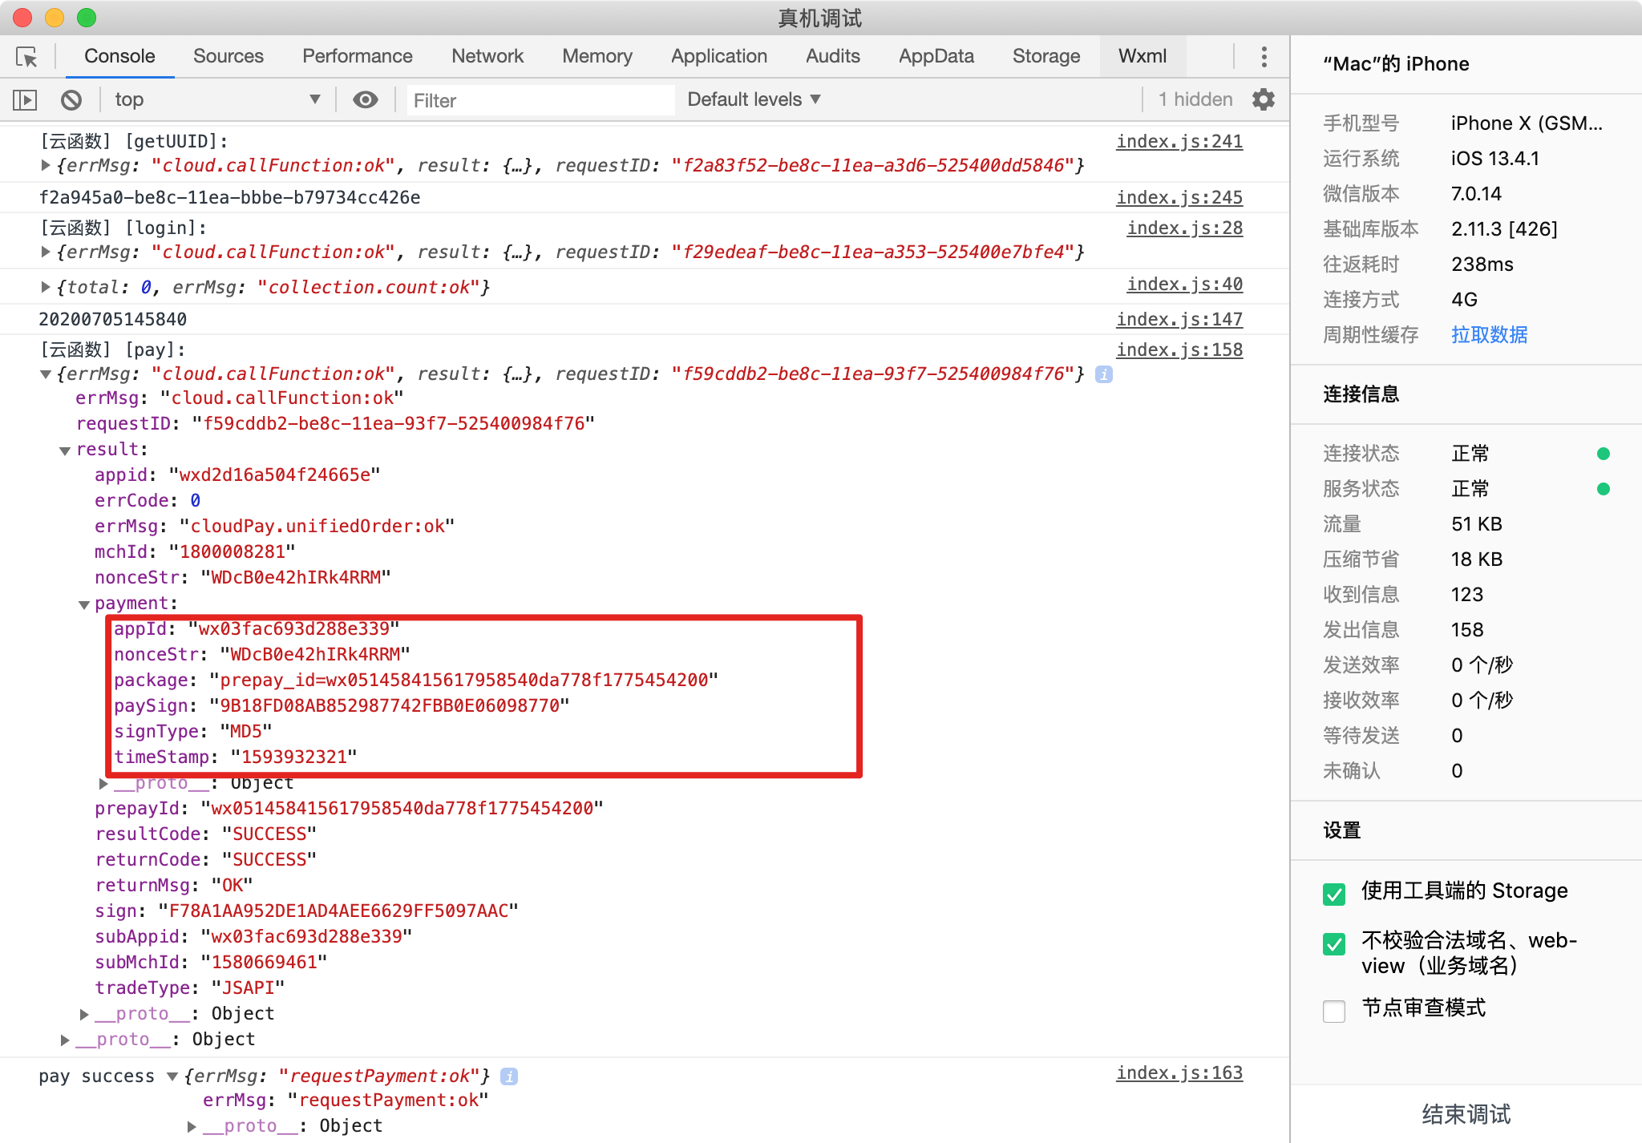Screen dimensions: 1642x1143
Task: Open the Default levels dropdown
Action: (754, 100)
